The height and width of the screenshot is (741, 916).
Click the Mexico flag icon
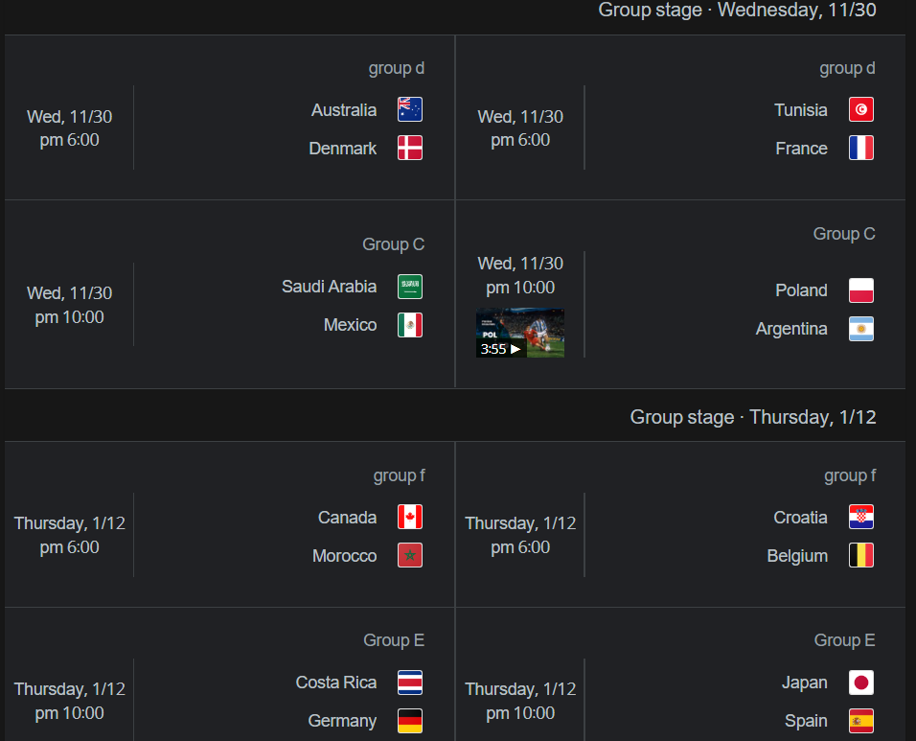(x=409, y=325)
